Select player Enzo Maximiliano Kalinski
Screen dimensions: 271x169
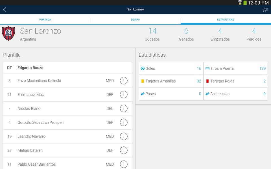click(x=67, y=81)
